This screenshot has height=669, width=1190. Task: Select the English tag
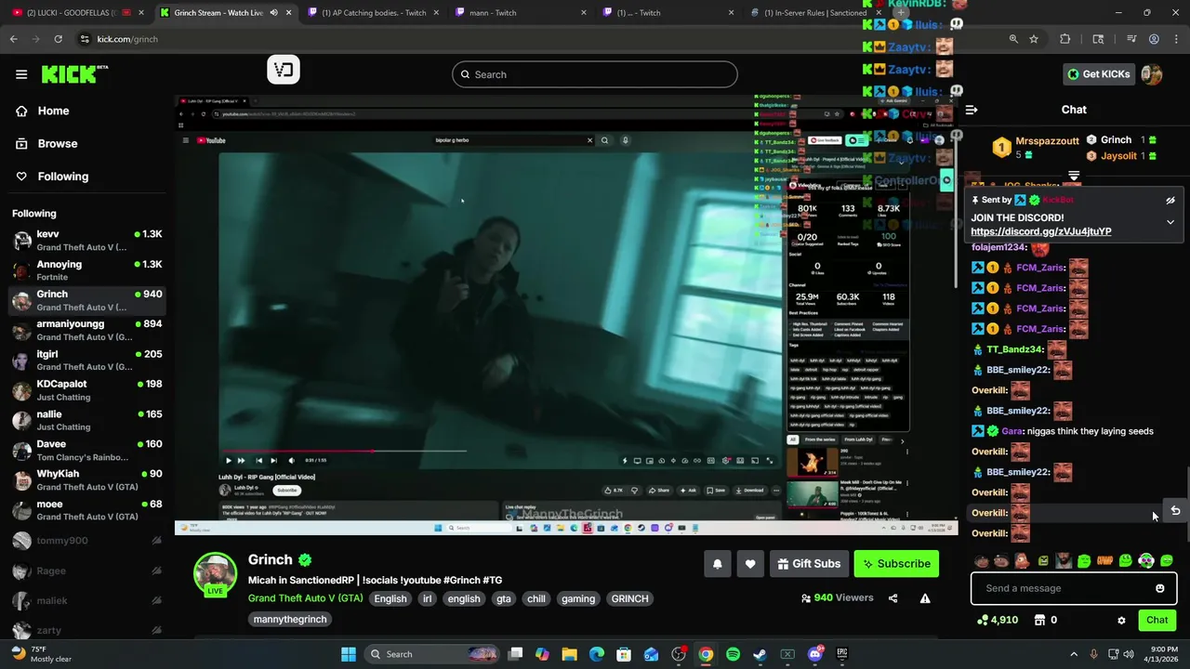(390, 598)
